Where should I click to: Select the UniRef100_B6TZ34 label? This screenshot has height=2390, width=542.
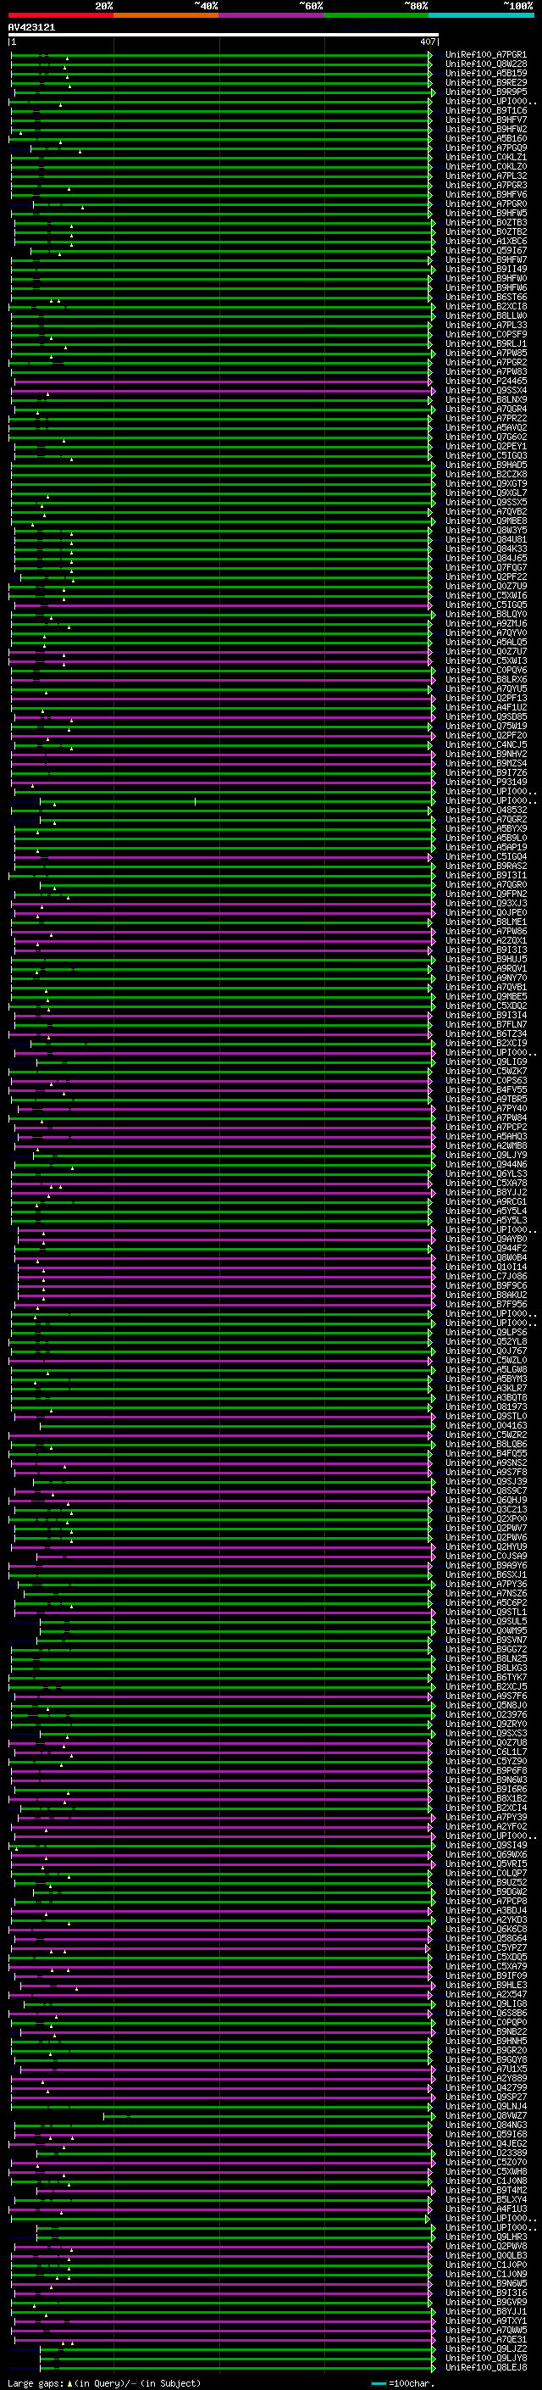(485, 1033)
